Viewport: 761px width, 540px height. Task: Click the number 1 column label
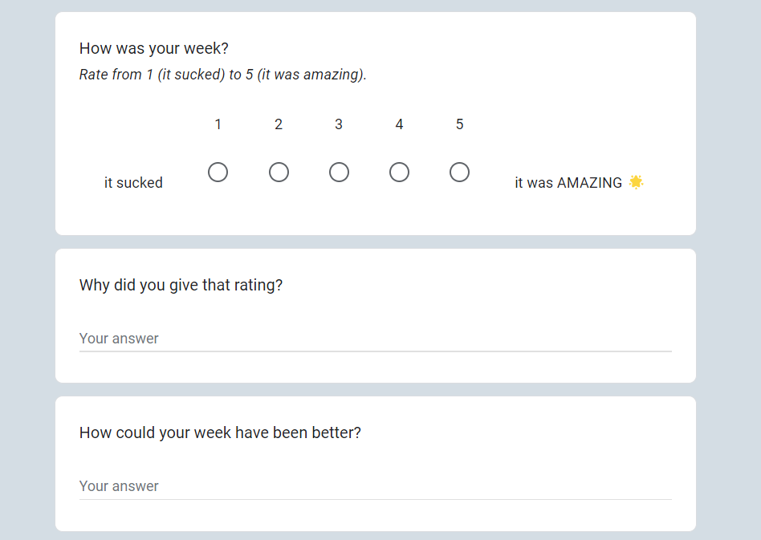coord(218,124)
